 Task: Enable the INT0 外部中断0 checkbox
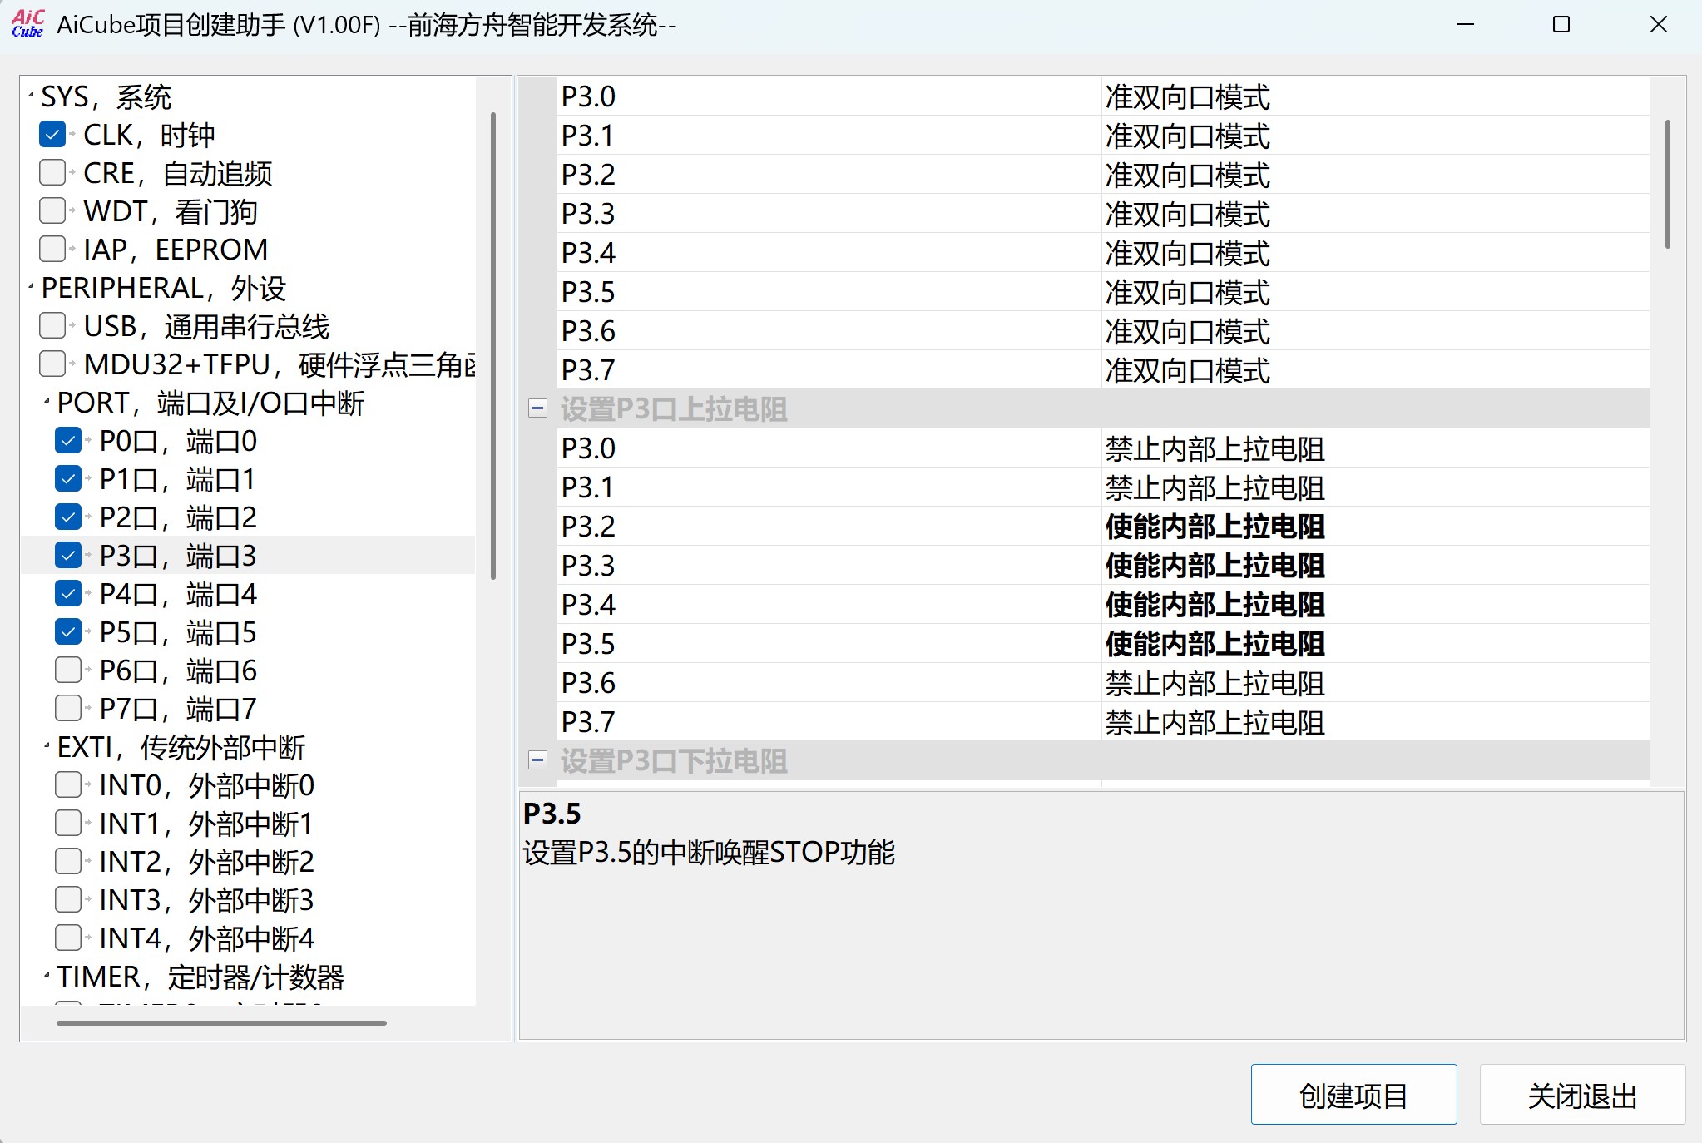[68, 785]
